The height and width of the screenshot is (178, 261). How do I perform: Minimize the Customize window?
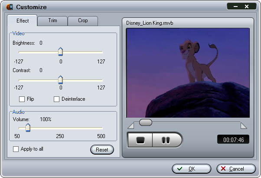[235, 7]
